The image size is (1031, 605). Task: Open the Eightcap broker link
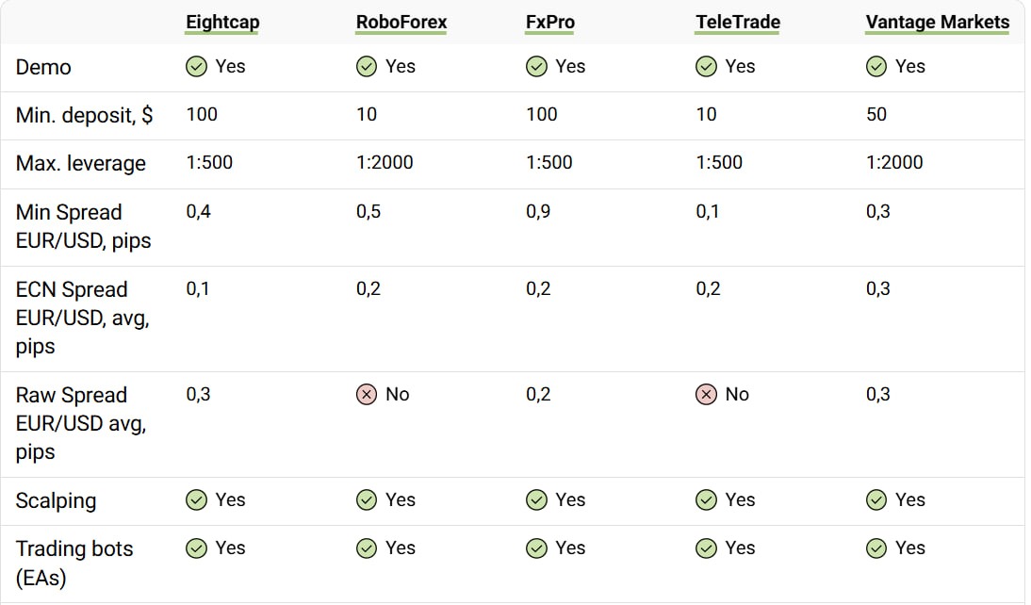(x=223, y=23)
